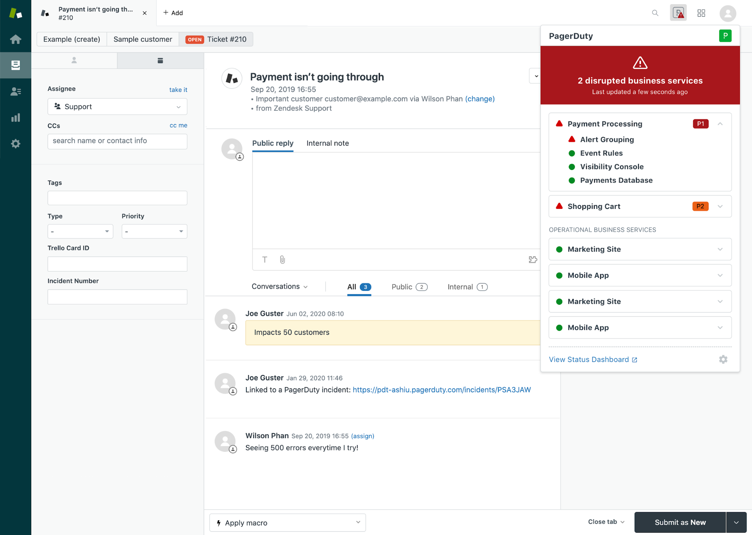This screenshot has width=752, height=535.
Task: Click the take it link for Assignee
Action: [178, 90]
